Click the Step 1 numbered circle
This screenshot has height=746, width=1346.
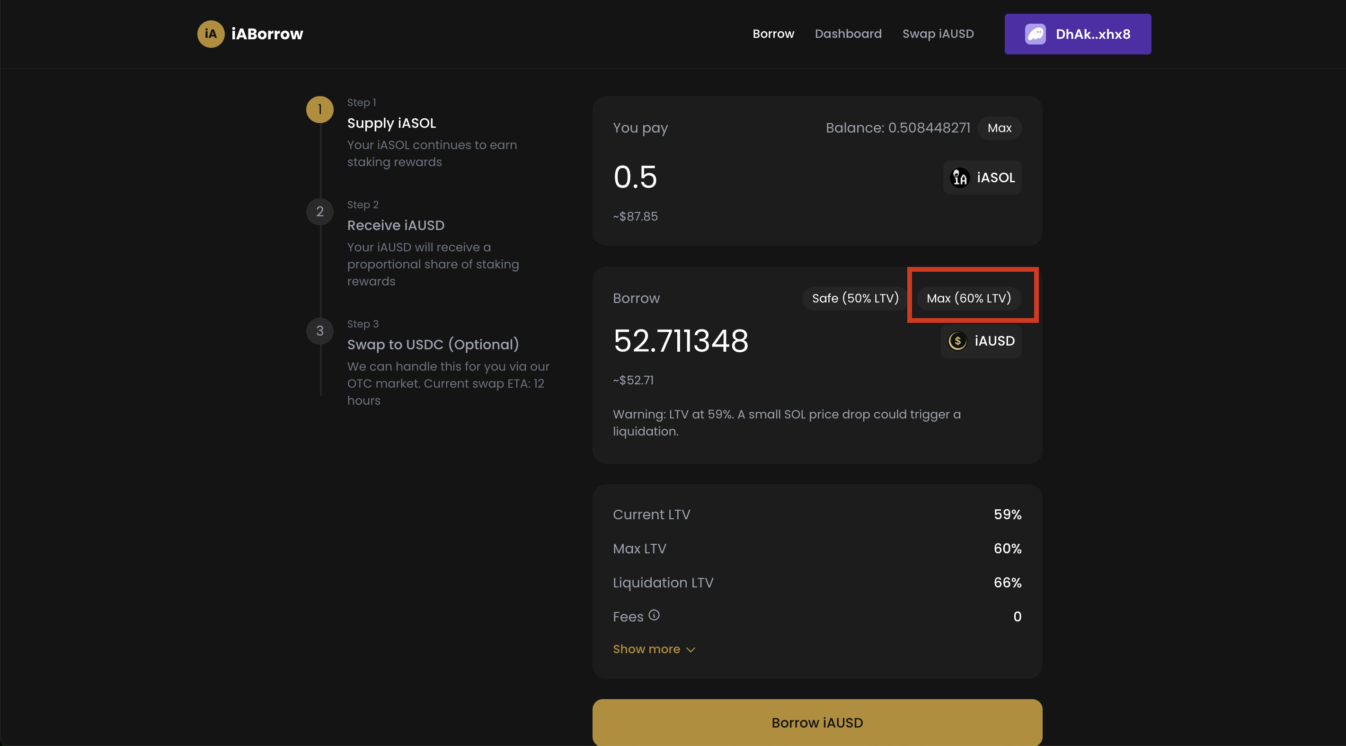(x=320, y=109)
